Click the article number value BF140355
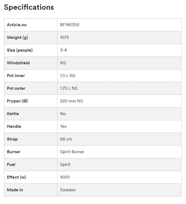The width and height of the screenshot is (186, 204). 70,25
